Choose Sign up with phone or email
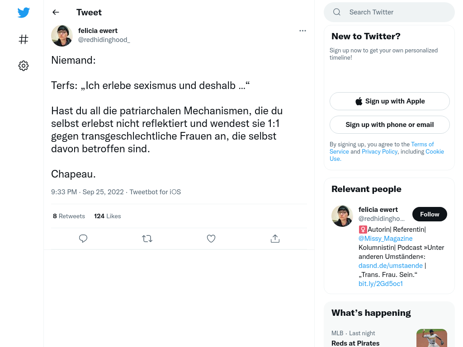Screen dimensions: 463x347 [389, 125]
